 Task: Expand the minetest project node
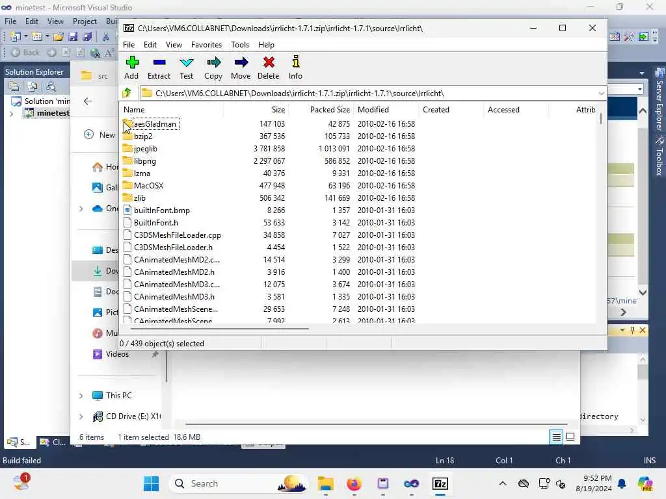(x=12, y=113)
